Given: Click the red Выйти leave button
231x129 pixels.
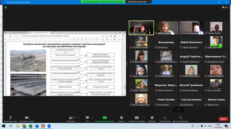Looking at the screenshot, I should 223,119.
